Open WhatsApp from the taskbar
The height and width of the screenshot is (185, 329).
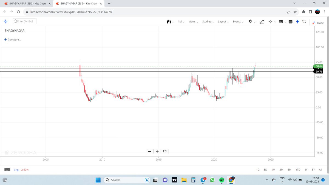pyautogui.click(x=212, y=180)
